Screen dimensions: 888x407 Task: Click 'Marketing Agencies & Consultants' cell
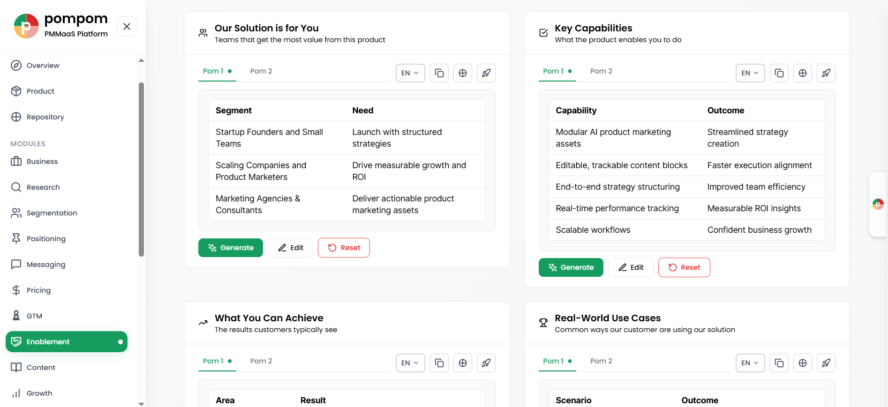(277, 205)
